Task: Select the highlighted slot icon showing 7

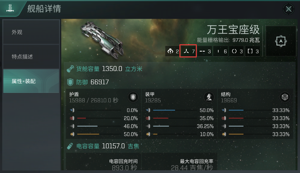Action: 188,51
